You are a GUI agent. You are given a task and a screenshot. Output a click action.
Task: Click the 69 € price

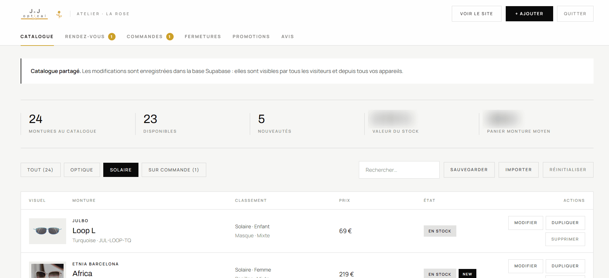(345, 231)
